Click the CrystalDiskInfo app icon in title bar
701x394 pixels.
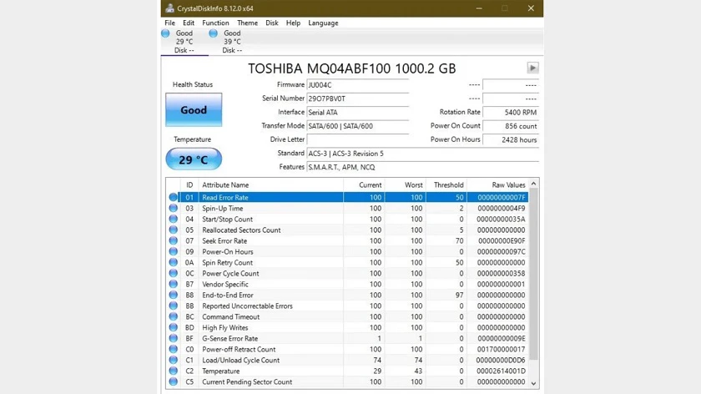[x=169, y=8]
